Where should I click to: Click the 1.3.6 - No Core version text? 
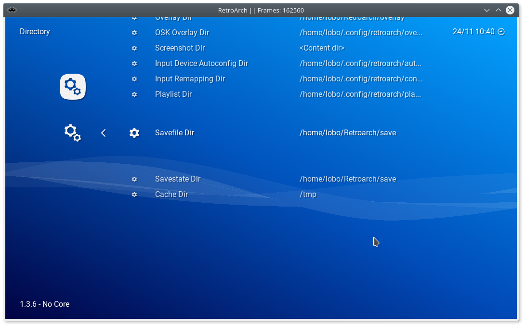pyautogui.click(x=44, y=304)
